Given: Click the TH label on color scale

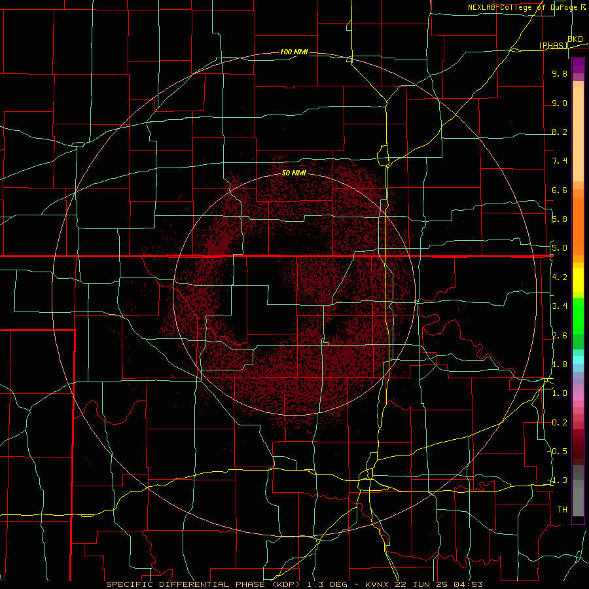Looking at the screenshot, I should click(x=562, y=510).
